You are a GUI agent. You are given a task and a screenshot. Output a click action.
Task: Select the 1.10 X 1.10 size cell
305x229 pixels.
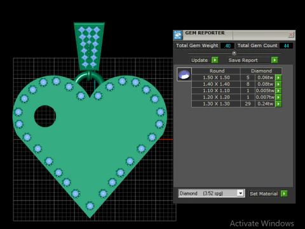pos(216,91)
